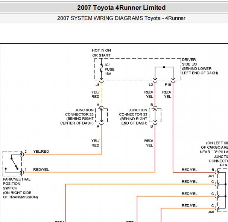Screen dimensions: 228x222
Task: Click pin number 1 of Park/Neutral switch
Action: (x=26, y=170)
